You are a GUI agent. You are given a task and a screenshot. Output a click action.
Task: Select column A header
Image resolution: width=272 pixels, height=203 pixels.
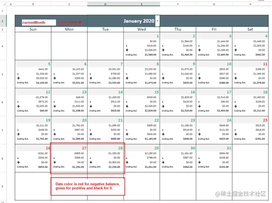pyautogui.click(x=11, y=4)
